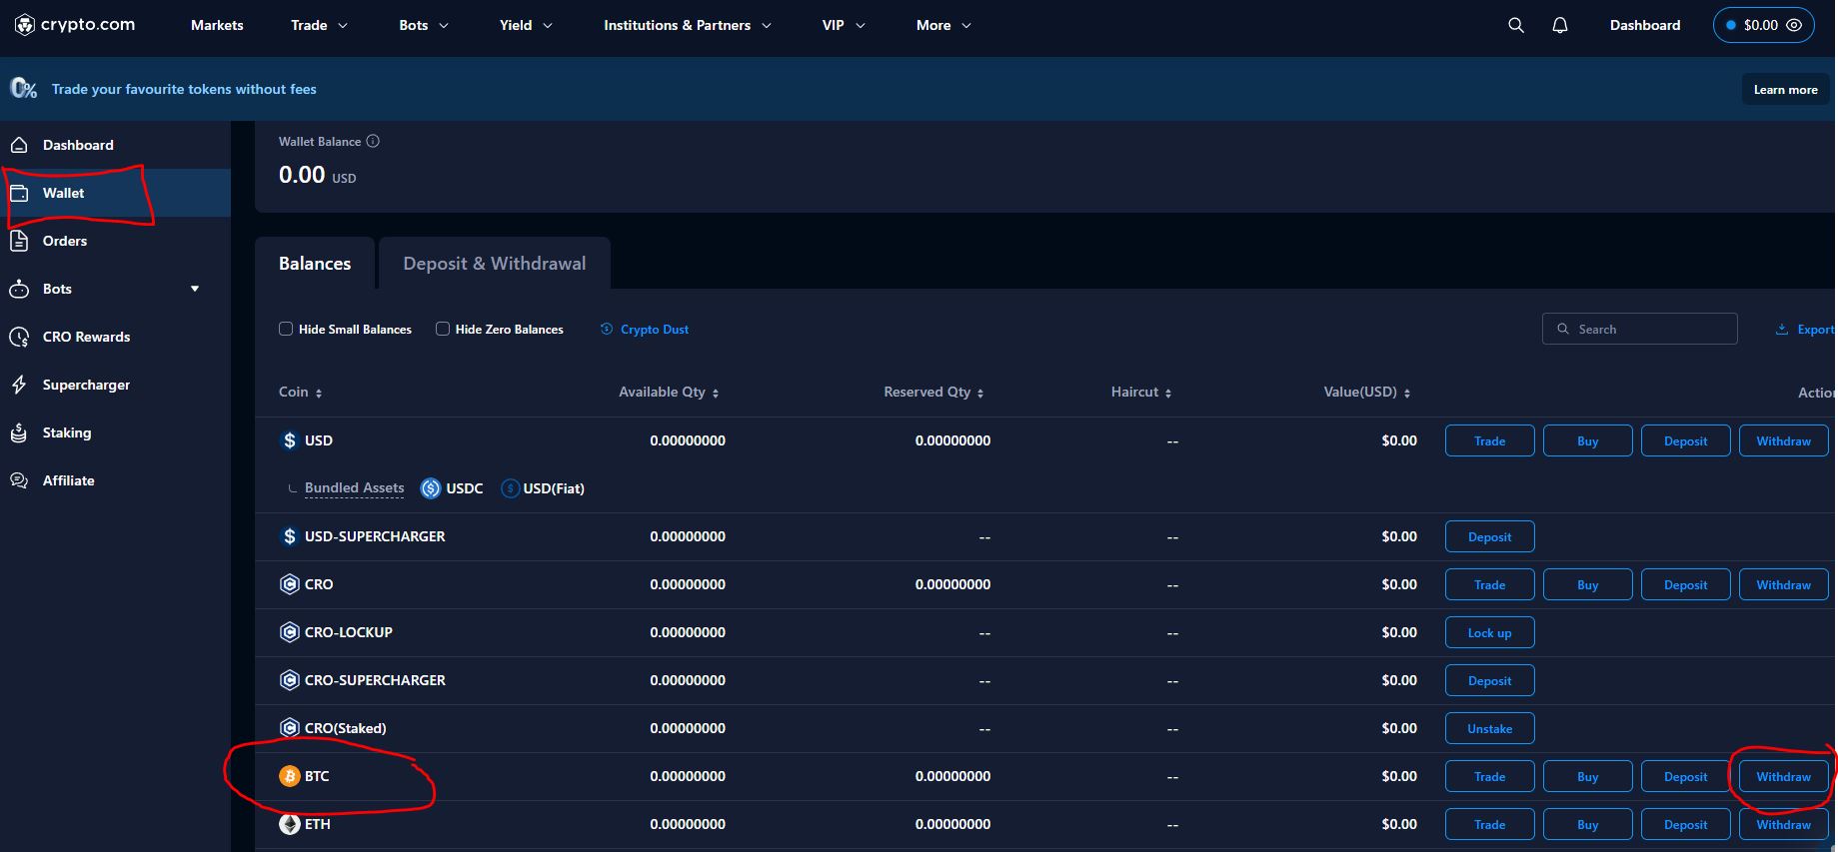1838x852 pixels.
Task: Sort by Value(USD) column
Action: [1367, 393]
